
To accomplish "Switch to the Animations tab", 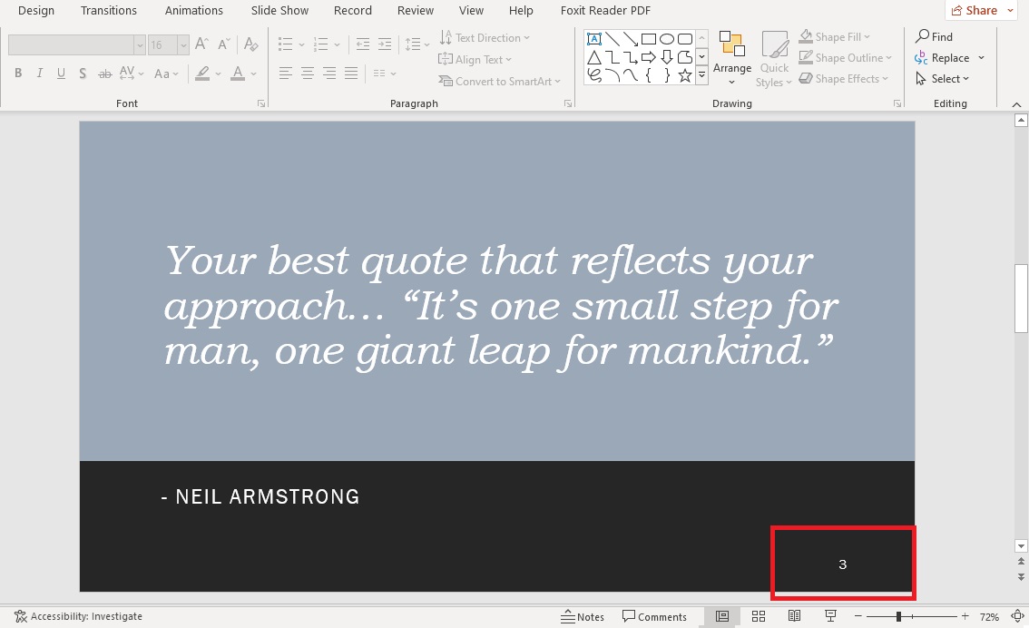I will point(193,10).
